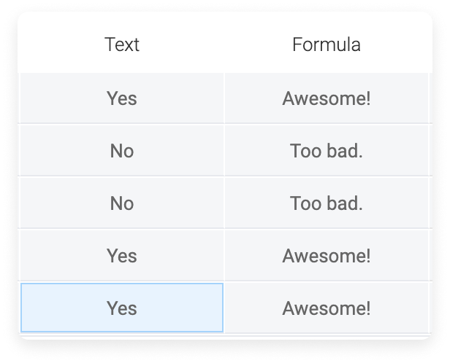Click the divider between Text and Formula columns
Viewport: 450px width, 363px height.
point(224,203)
